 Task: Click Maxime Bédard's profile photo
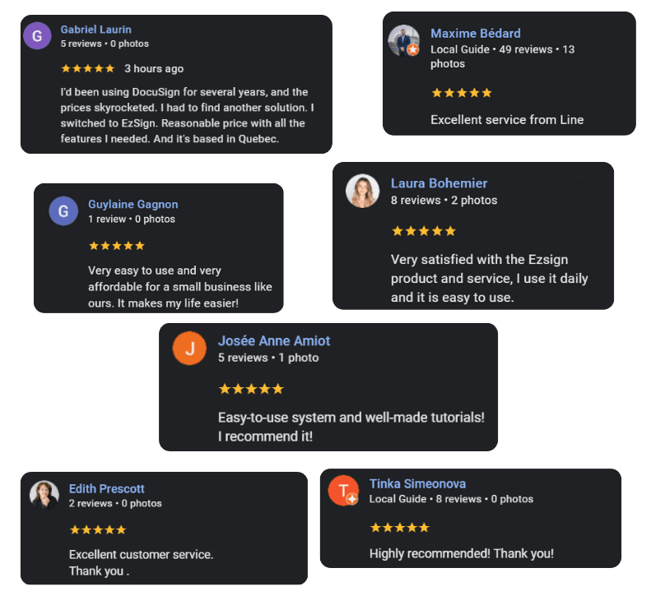point(403,40)
